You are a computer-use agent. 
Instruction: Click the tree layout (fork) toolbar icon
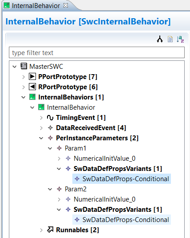tap(160, 40)
